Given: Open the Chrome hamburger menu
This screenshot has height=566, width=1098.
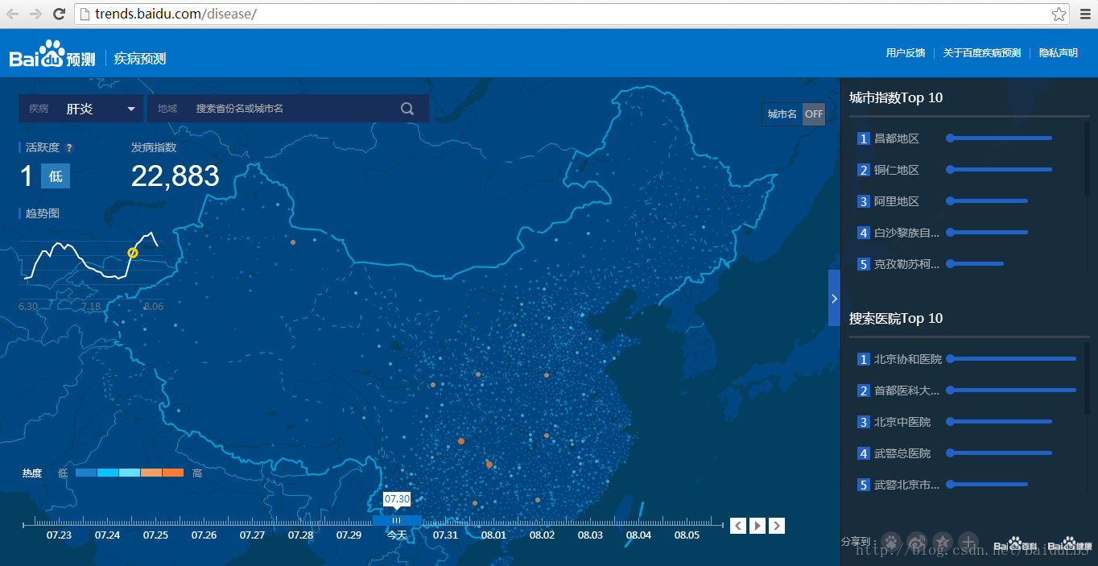Looking at the screenshot, I should 1084,14.
